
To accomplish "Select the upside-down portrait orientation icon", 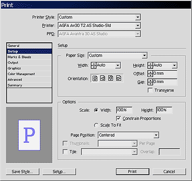I will click(111, 78).
